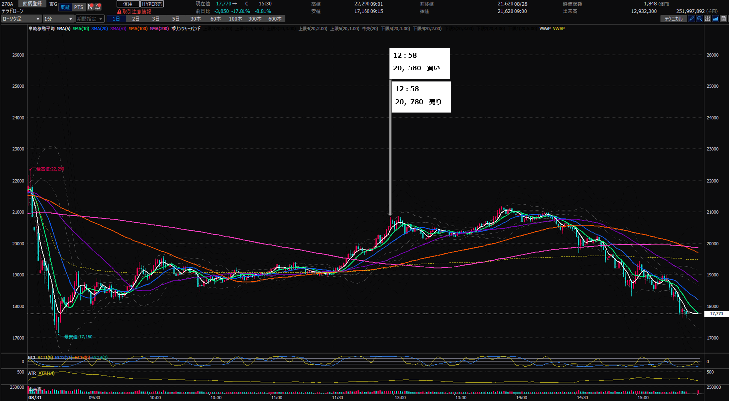The image size is (729, 401).
Task: Click the 時価総額 value 1,848
Action: click(650, 4)
